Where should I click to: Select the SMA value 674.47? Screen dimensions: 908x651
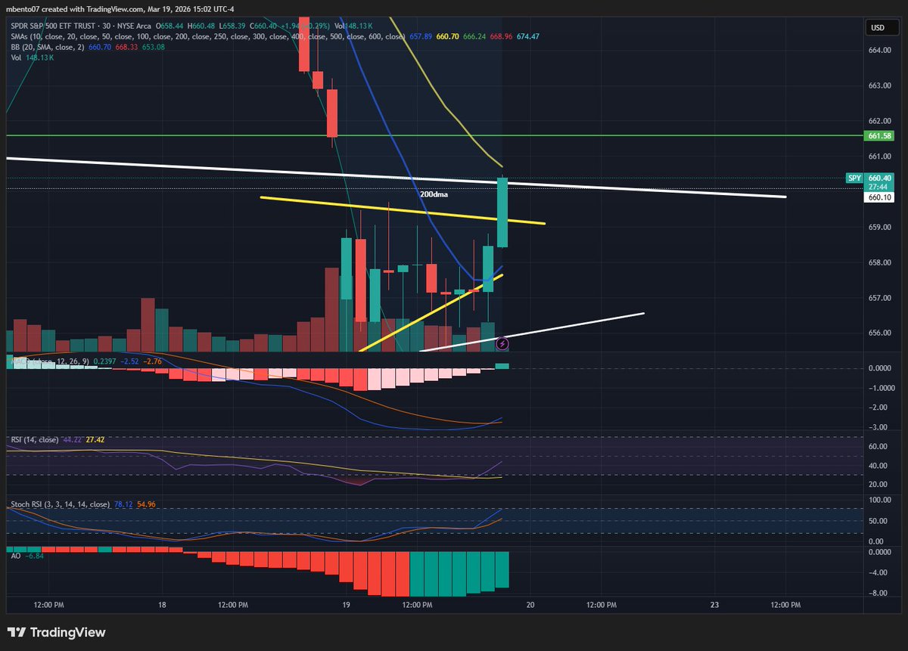pyautogui.click(x=529, y=36)
